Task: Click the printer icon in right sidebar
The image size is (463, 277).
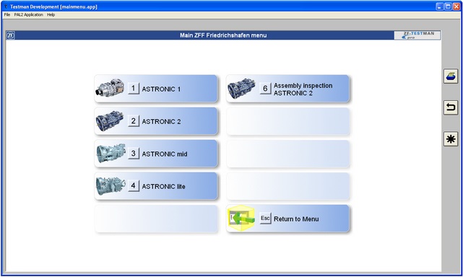Action: click(x=451, y=76)
